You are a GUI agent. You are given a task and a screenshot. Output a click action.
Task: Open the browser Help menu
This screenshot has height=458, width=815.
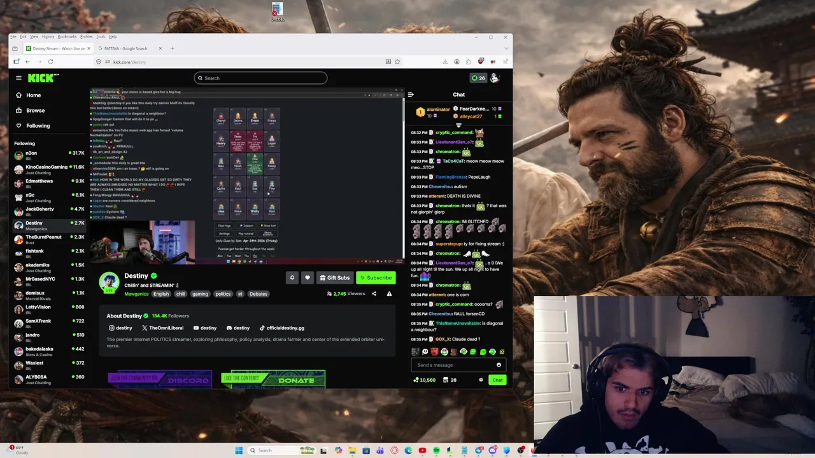click(113, 36)
